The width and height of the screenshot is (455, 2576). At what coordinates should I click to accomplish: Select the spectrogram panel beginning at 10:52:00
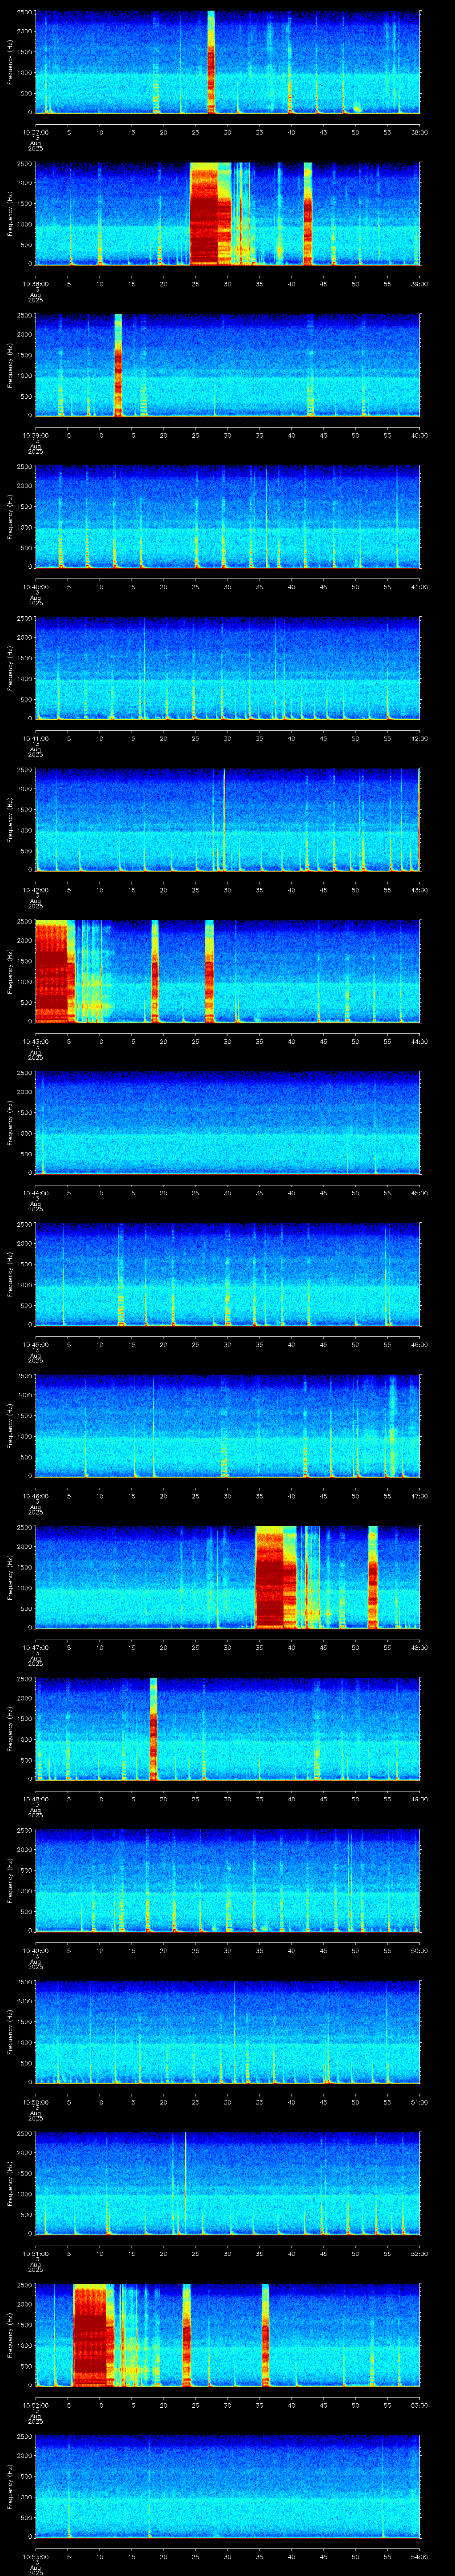click(x=227, y=2335)
